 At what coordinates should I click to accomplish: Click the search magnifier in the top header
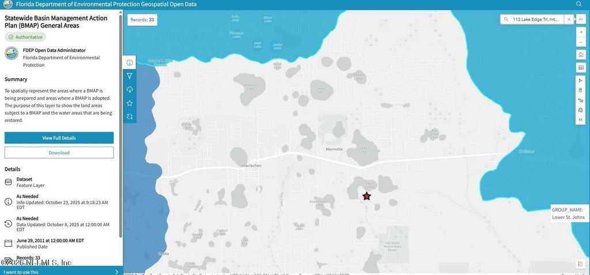[579, 4]
